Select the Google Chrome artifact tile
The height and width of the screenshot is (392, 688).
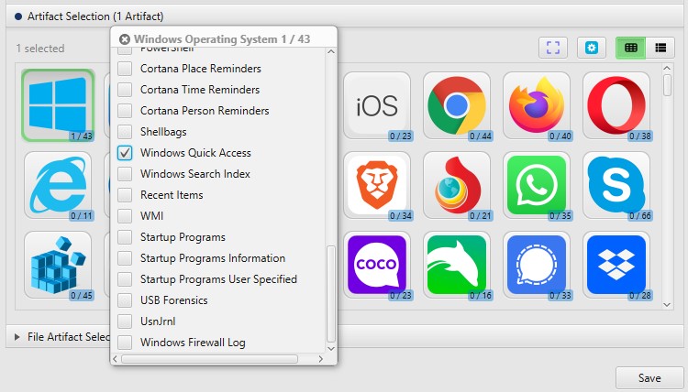pos(457,105)
